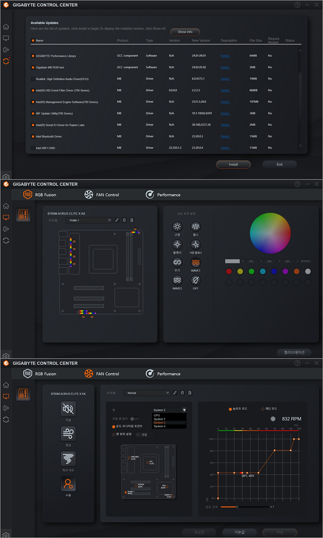Click the snowflake icon beside 832 RPM
Viewport: 323px width, 538px height.
(273, 419)
